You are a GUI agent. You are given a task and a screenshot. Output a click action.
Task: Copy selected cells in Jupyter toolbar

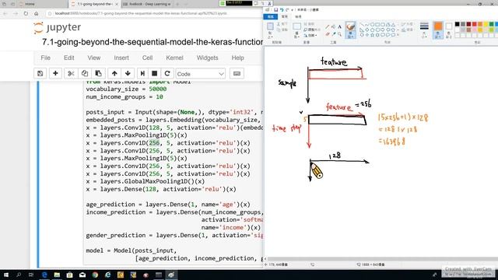85,74
